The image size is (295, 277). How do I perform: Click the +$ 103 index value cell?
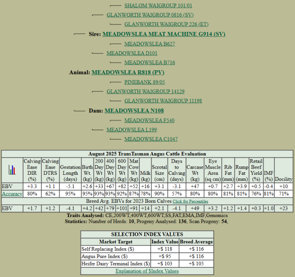tap(165, 264)
